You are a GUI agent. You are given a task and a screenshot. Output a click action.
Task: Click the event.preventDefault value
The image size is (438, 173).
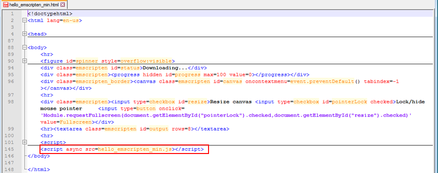(322, 81)
